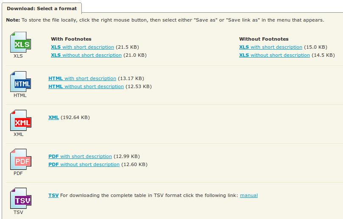Click the blue HTML file icon
The width and height of the screenshot is (343, 219).
click(x=20, y=81)
